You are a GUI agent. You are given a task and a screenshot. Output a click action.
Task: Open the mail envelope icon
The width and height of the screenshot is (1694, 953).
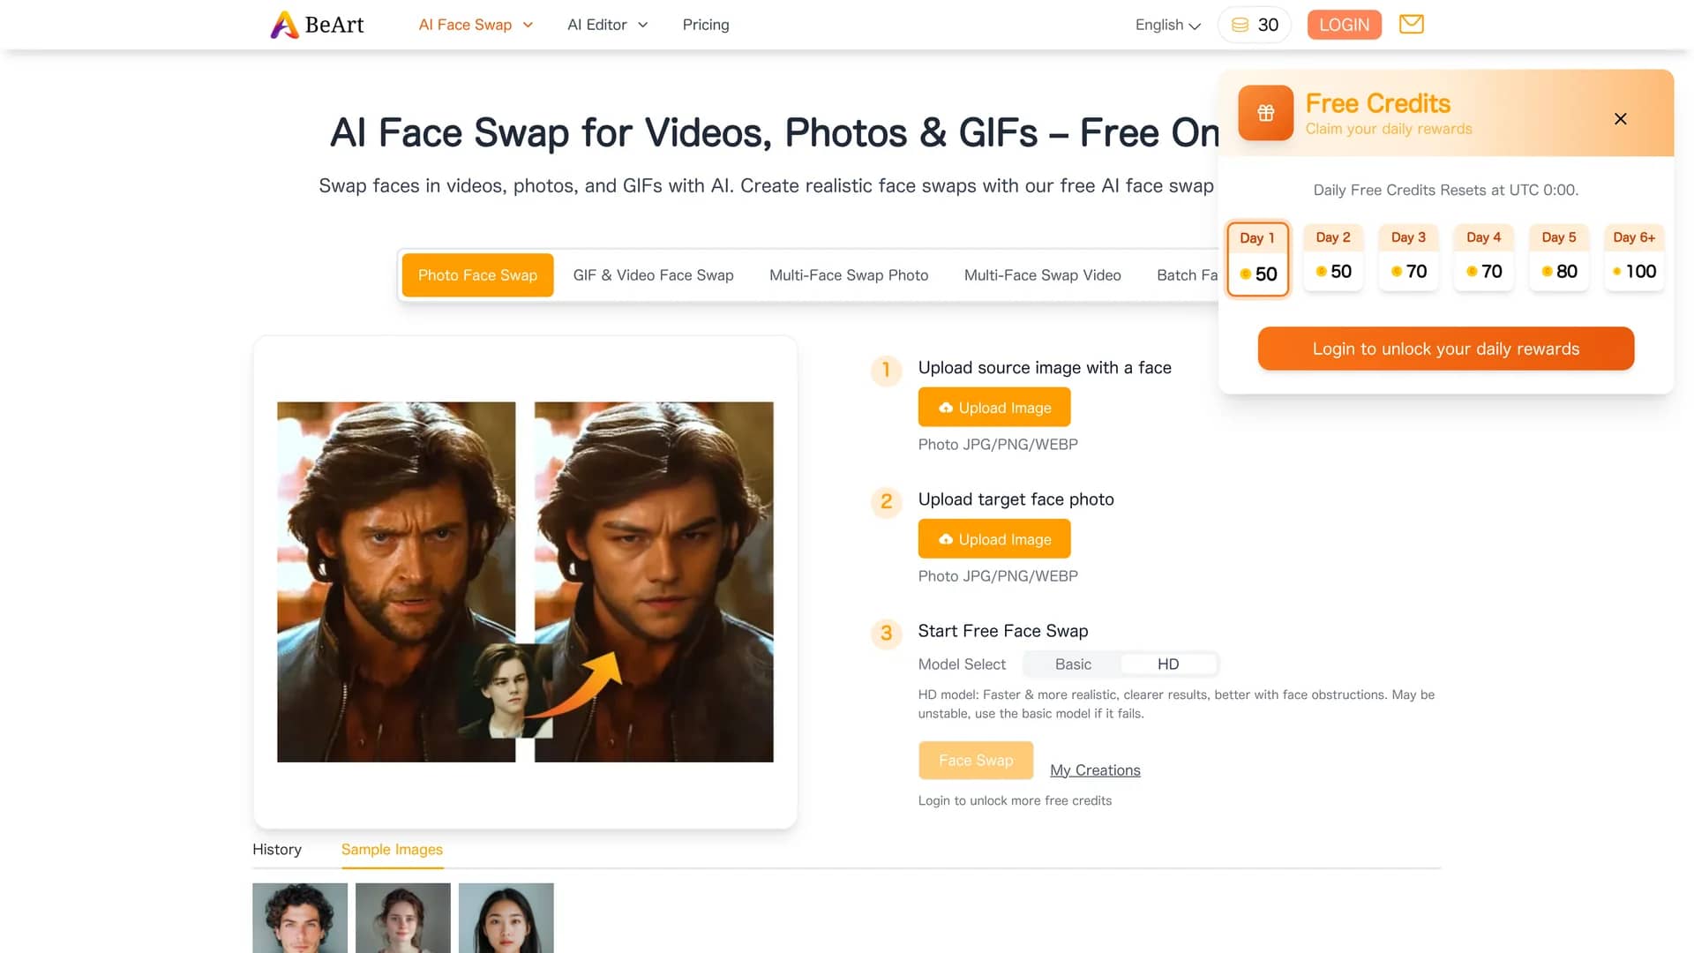pyautogui.click(x=1412, y=24)
